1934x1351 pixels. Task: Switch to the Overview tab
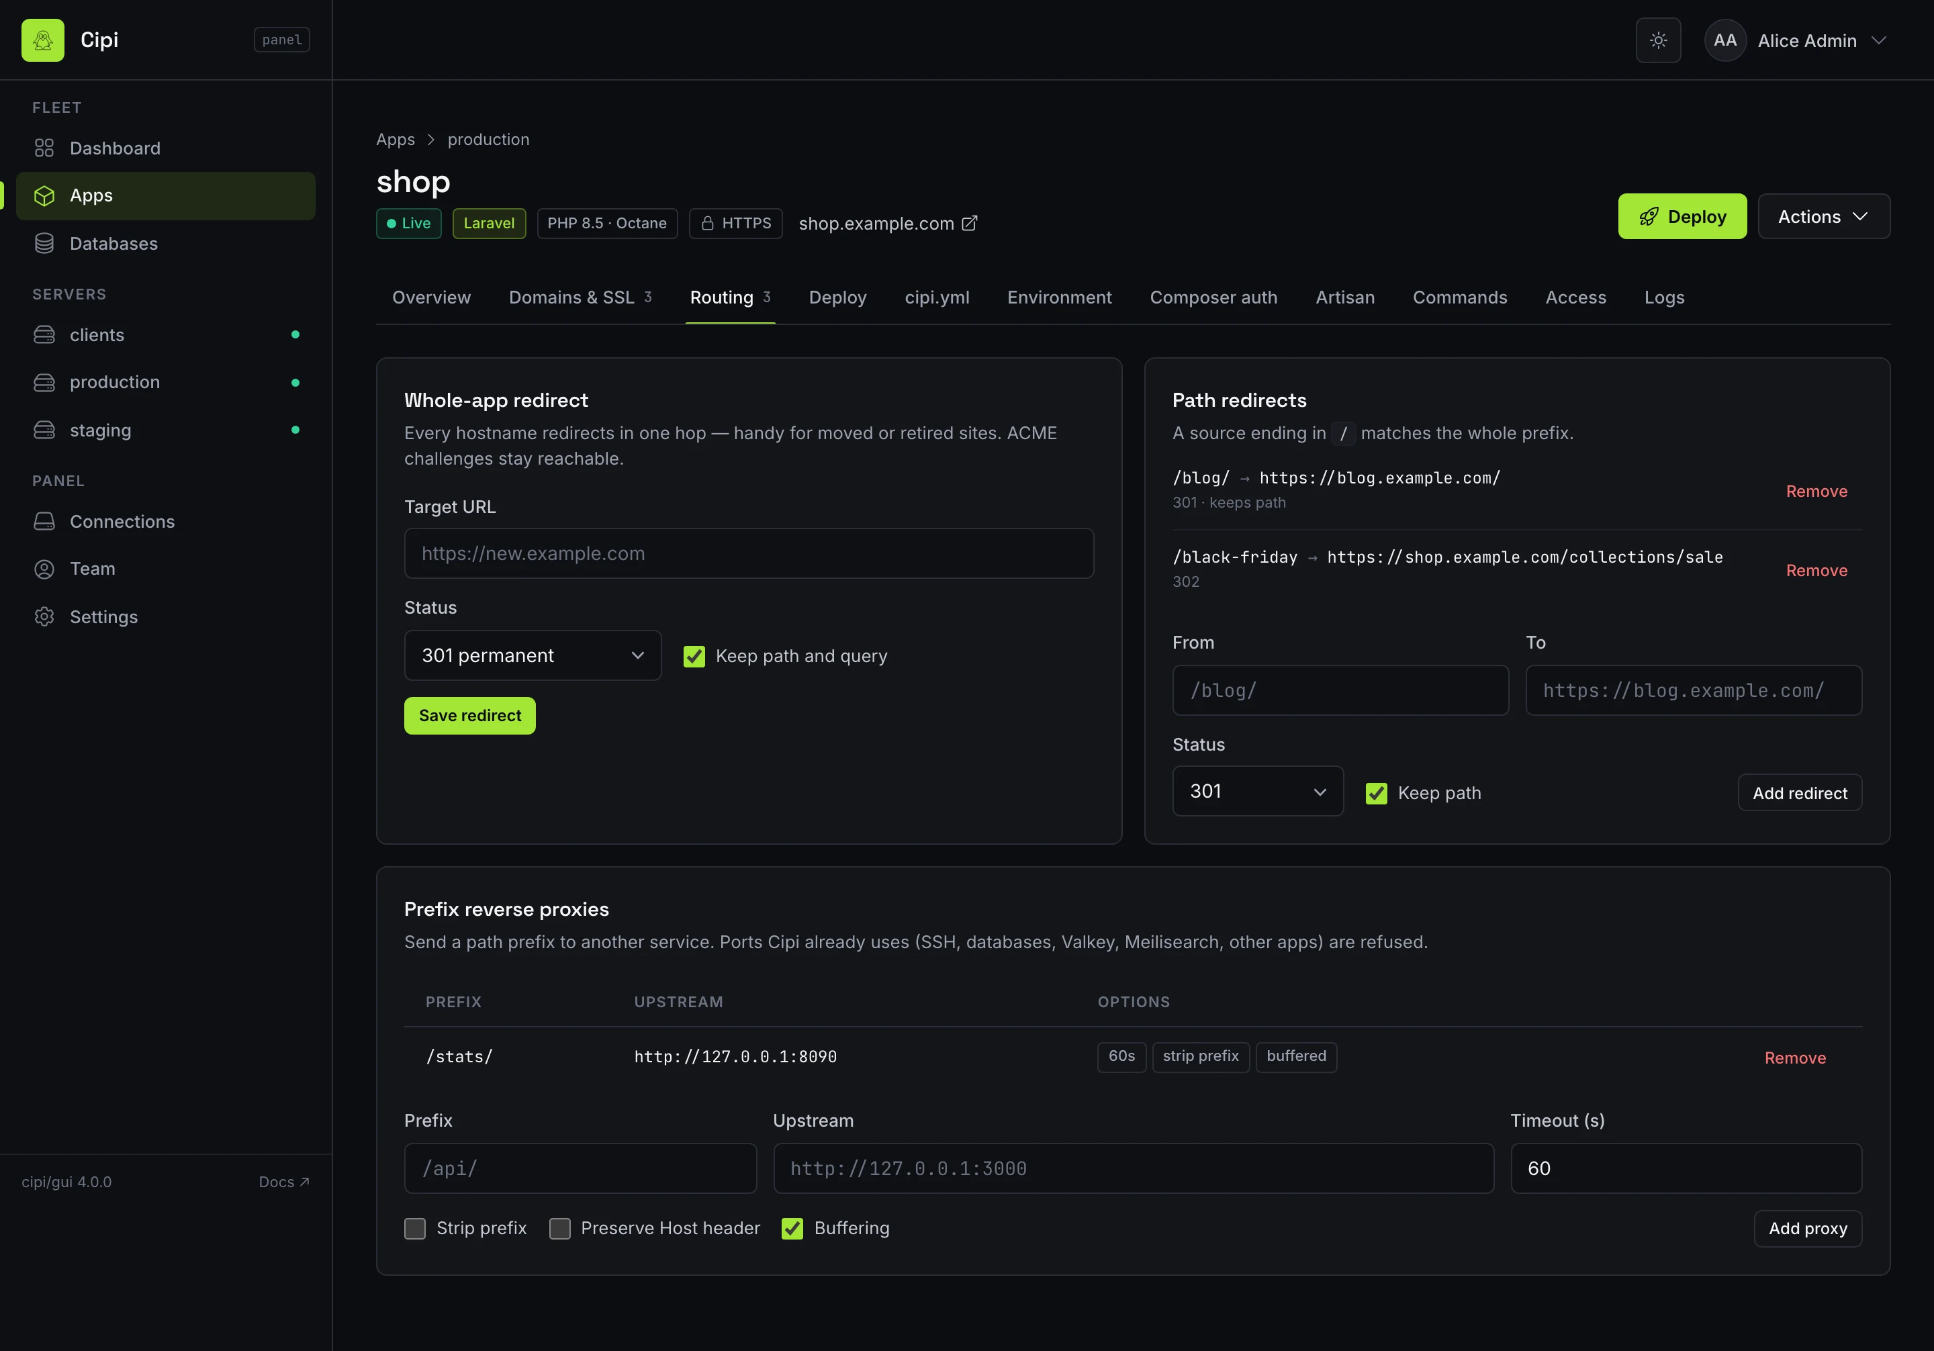pyautogui.click(x=431, y=297)
